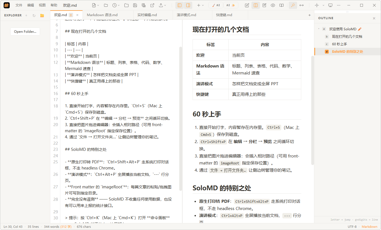Toggle reading mode with the book icon
The height and width of the screenshot is (230, 381).
pos(282,5)
